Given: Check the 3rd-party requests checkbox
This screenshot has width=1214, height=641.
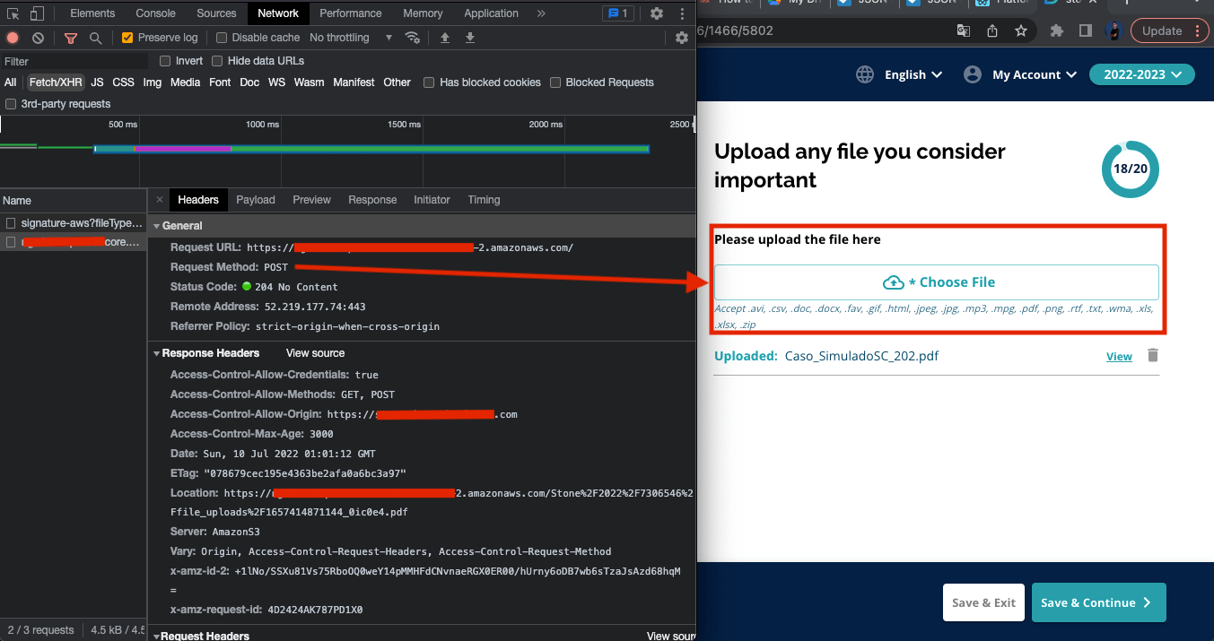Looking at the screenshot, I should (x=10, y=104).
